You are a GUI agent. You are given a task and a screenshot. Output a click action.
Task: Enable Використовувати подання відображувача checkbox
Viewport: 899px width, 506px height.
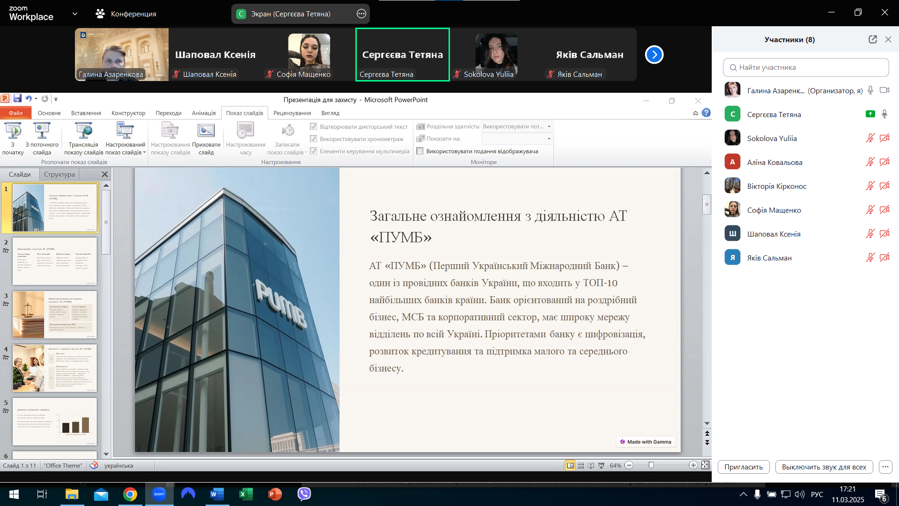pos(420,151)
